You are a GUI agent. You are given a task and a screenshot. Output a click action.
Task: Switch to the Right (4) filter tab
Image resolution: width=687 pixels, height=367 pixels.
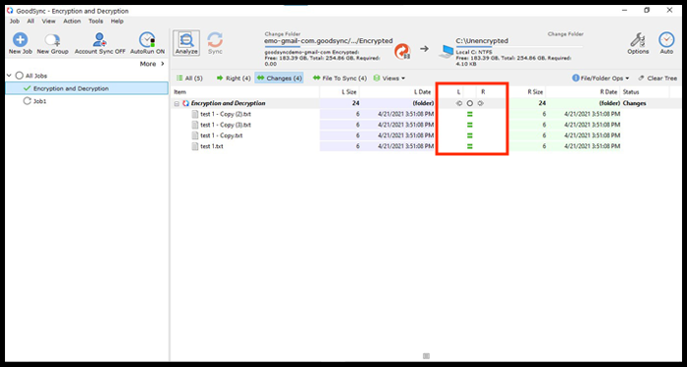pyautogui.click(x=234, y=79)
